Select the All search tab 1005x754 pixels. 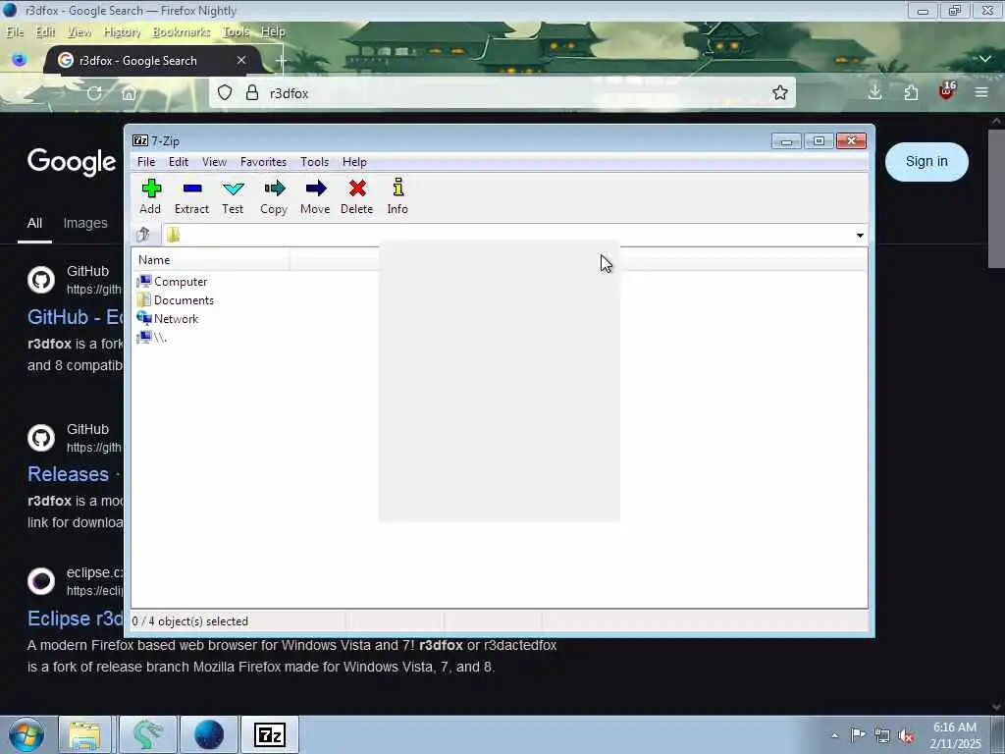(x=34, y=223)
